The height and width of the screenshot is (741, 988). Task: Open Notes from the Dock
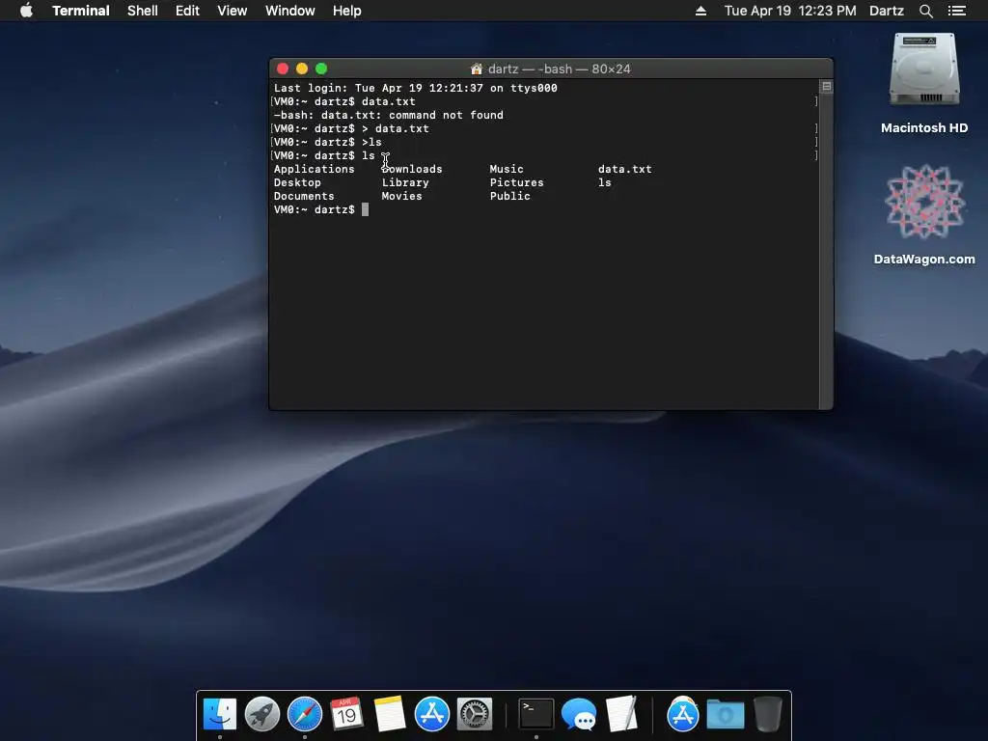tap(390, 715)
